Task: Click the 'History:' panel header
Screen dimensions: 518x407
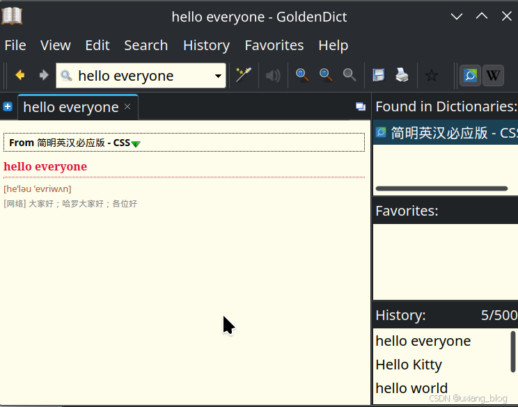Action: [400, 315]
